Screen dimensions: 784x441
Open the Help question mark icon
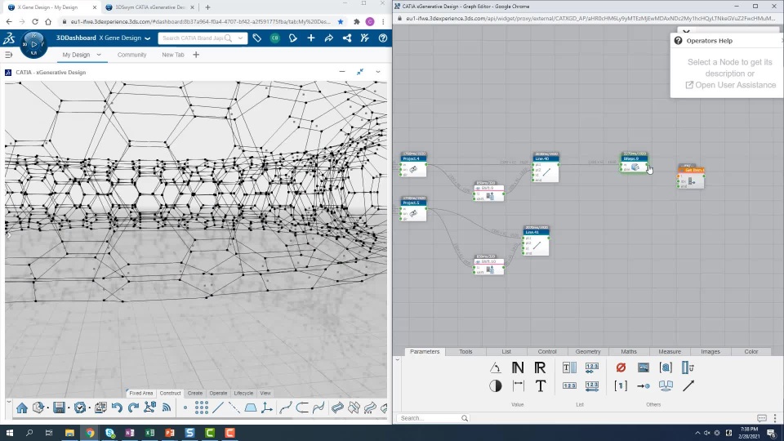383,38
